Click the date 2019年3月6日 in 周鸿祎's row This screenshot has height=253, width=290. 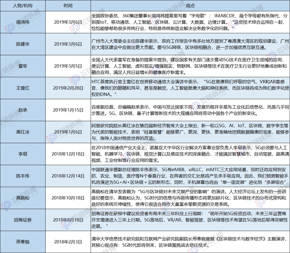pos(68,22)
